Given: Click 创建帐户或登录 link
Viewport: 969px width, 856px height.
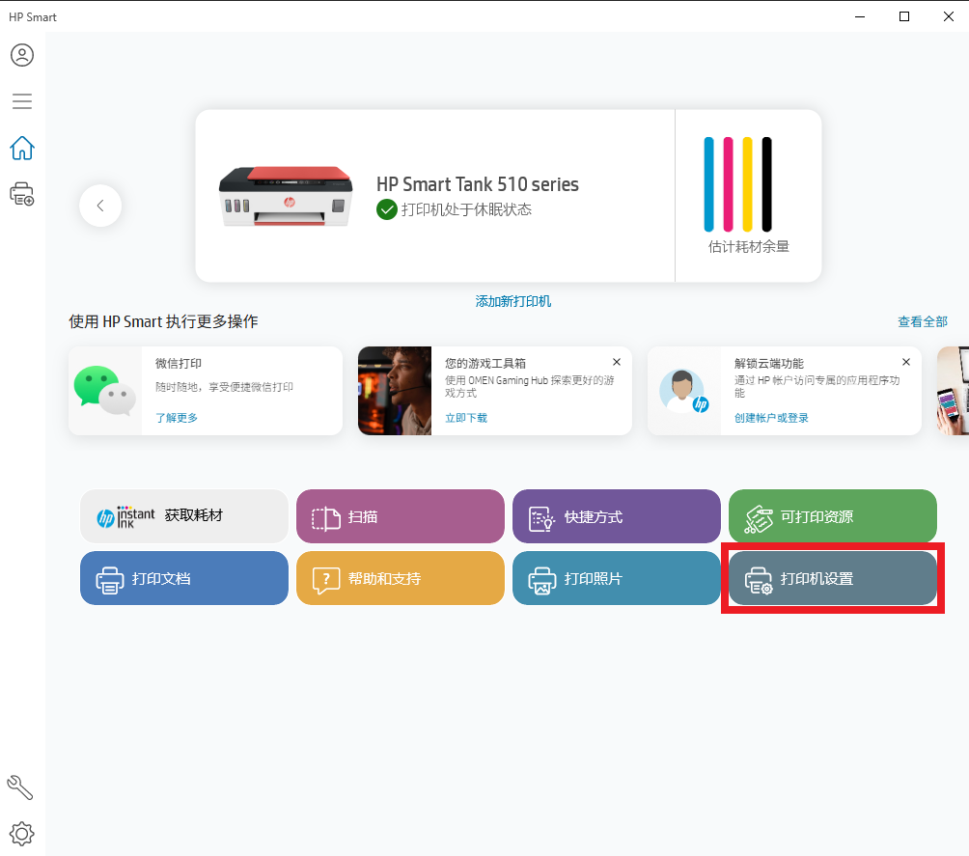Looking at the screenshot, I should coord(771,418).
